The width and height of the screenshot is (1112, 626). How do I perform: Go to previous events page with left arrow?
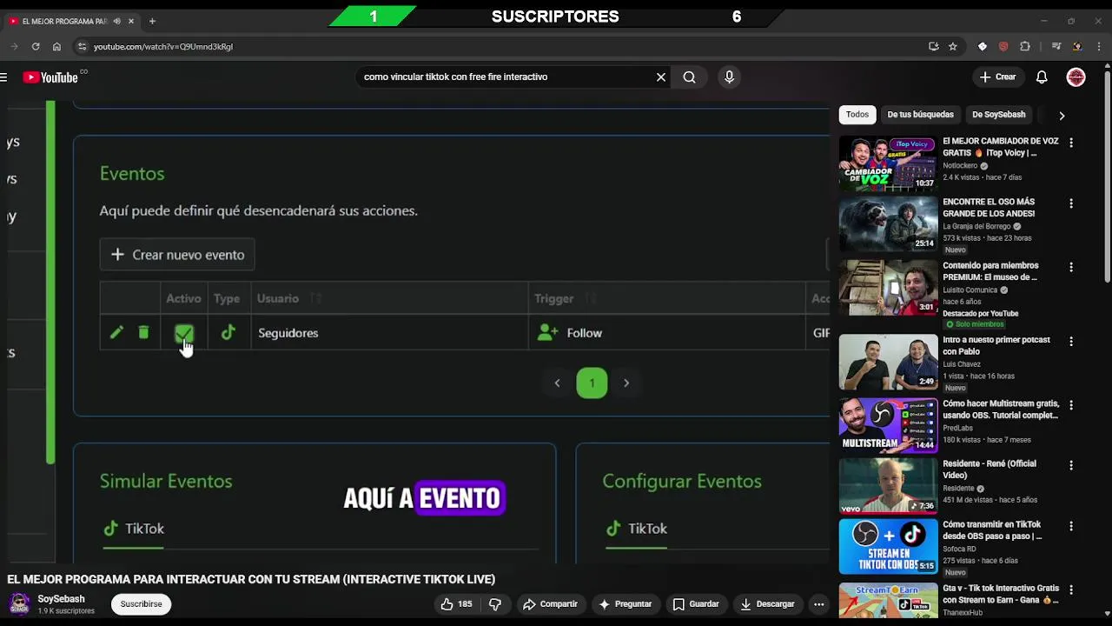[x=557, y=383]
